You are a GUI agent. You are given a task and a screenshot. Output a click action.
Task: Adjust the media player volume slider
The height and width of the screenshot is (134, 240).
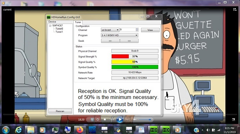tap(145, 120)
